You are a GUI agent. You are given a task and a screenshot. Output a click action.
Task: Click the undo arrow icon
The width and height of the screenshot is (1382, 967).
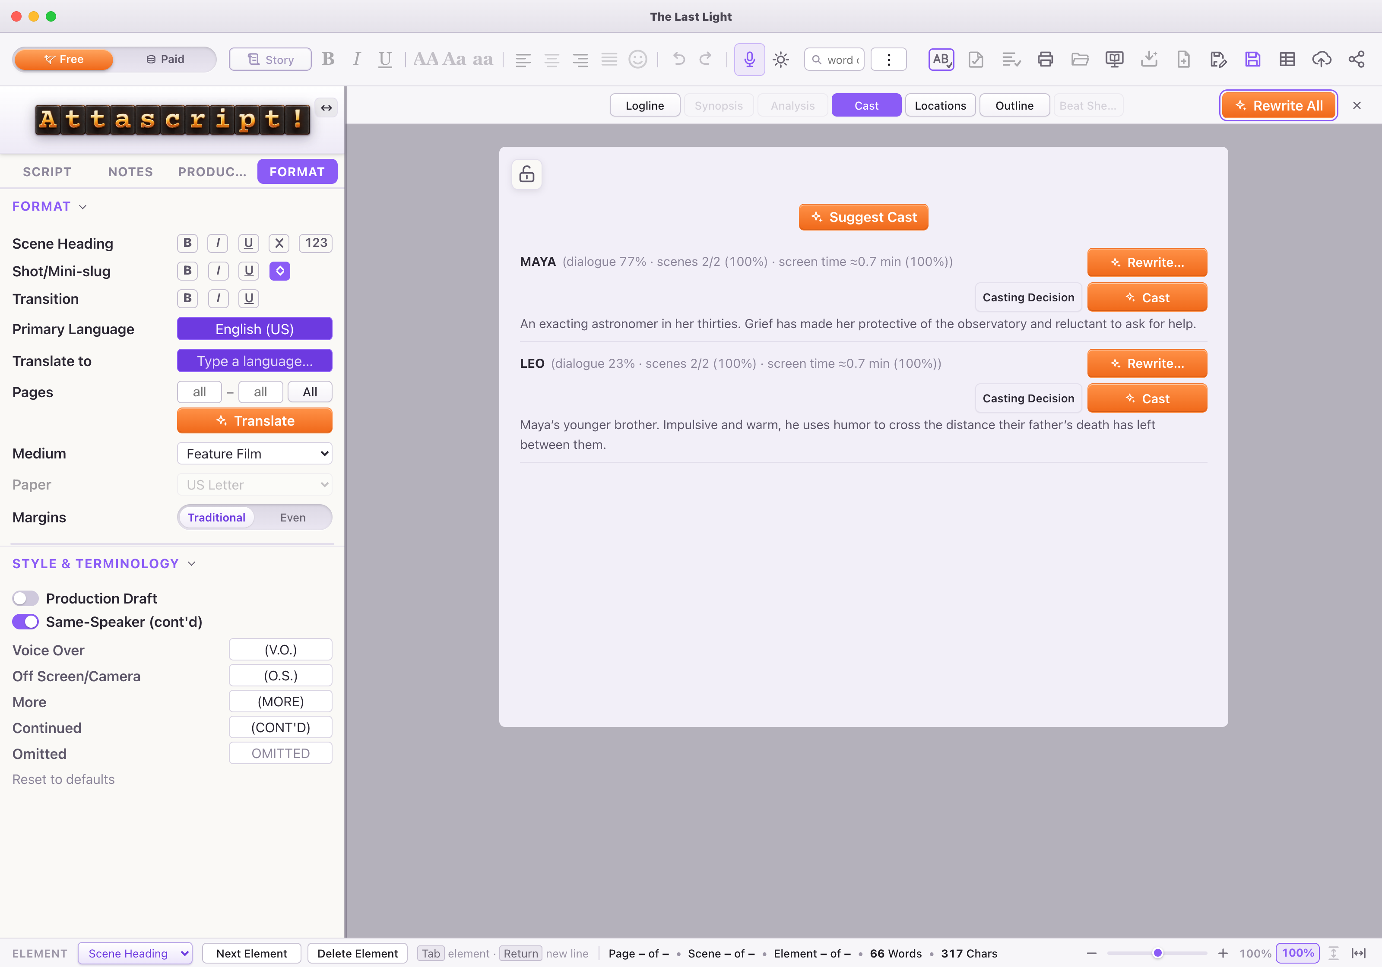point(679,58)
